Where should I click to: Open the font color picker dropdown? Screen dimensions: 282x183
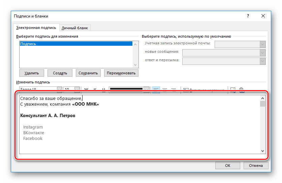(146, 89)
